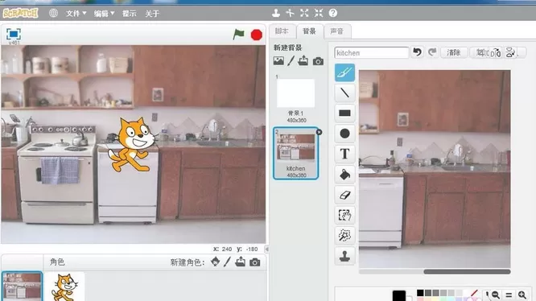Upload backdrop from file icon
This screenshot has height=301, width=536.
pos(303,60)
